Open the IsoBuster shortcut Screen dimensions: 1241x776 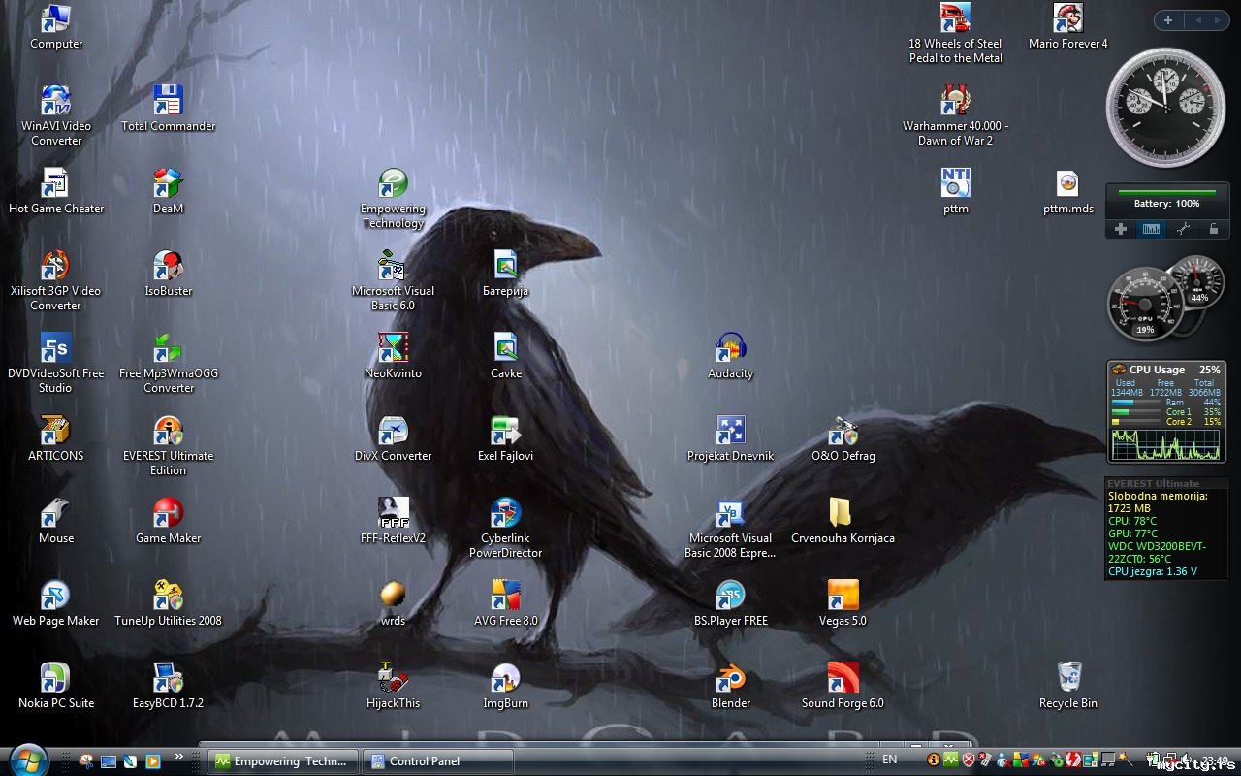click(x=169, y=274)
